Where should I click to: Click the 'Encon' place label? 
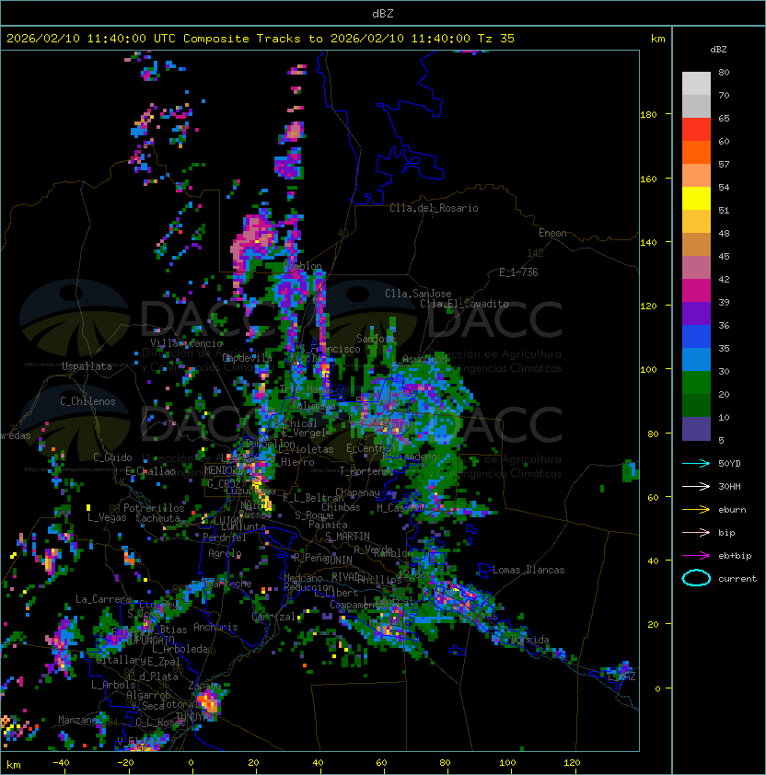click(552, 233)
